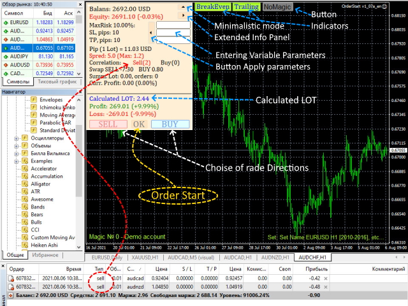This screenshot has height=306, width=408.
Task: Select the AUDUSD row in Market Watch
Action: pos(38,65)
